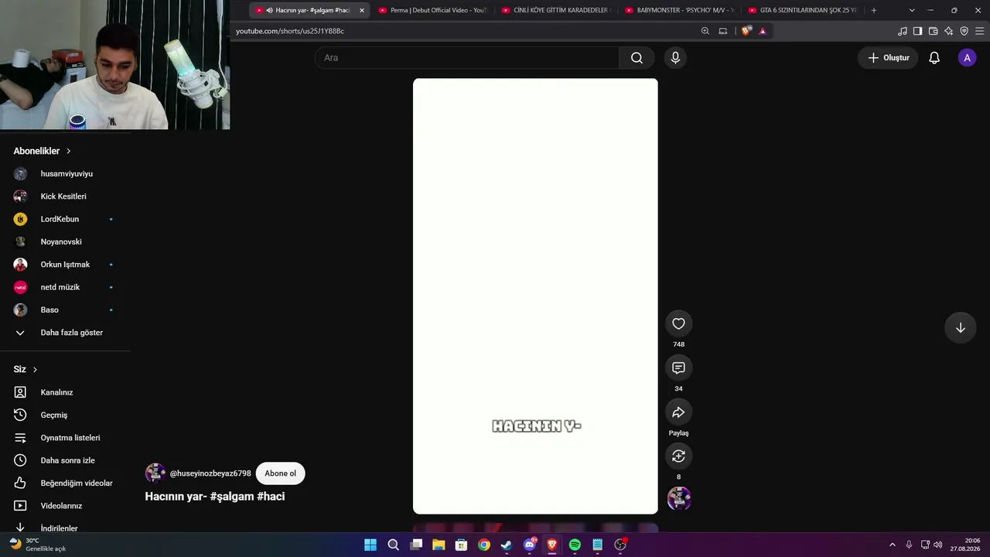This screenshot has height=557, width=990.
Task: Open YouTube notifications bell
Action: pos(934,58)
